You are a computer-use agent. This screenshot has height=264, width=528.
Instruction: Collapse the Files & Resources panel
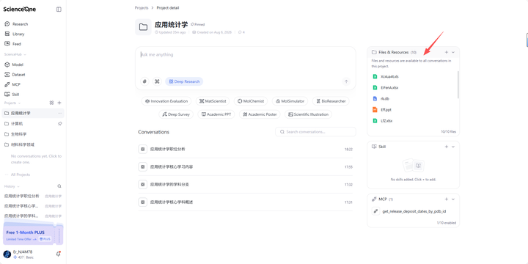click(x=453, y=52)
